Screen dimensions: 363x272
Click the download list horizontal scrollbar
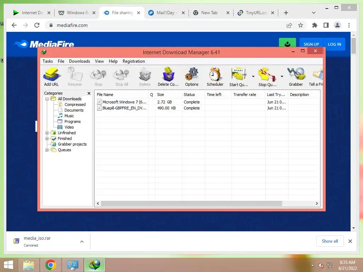192,204
